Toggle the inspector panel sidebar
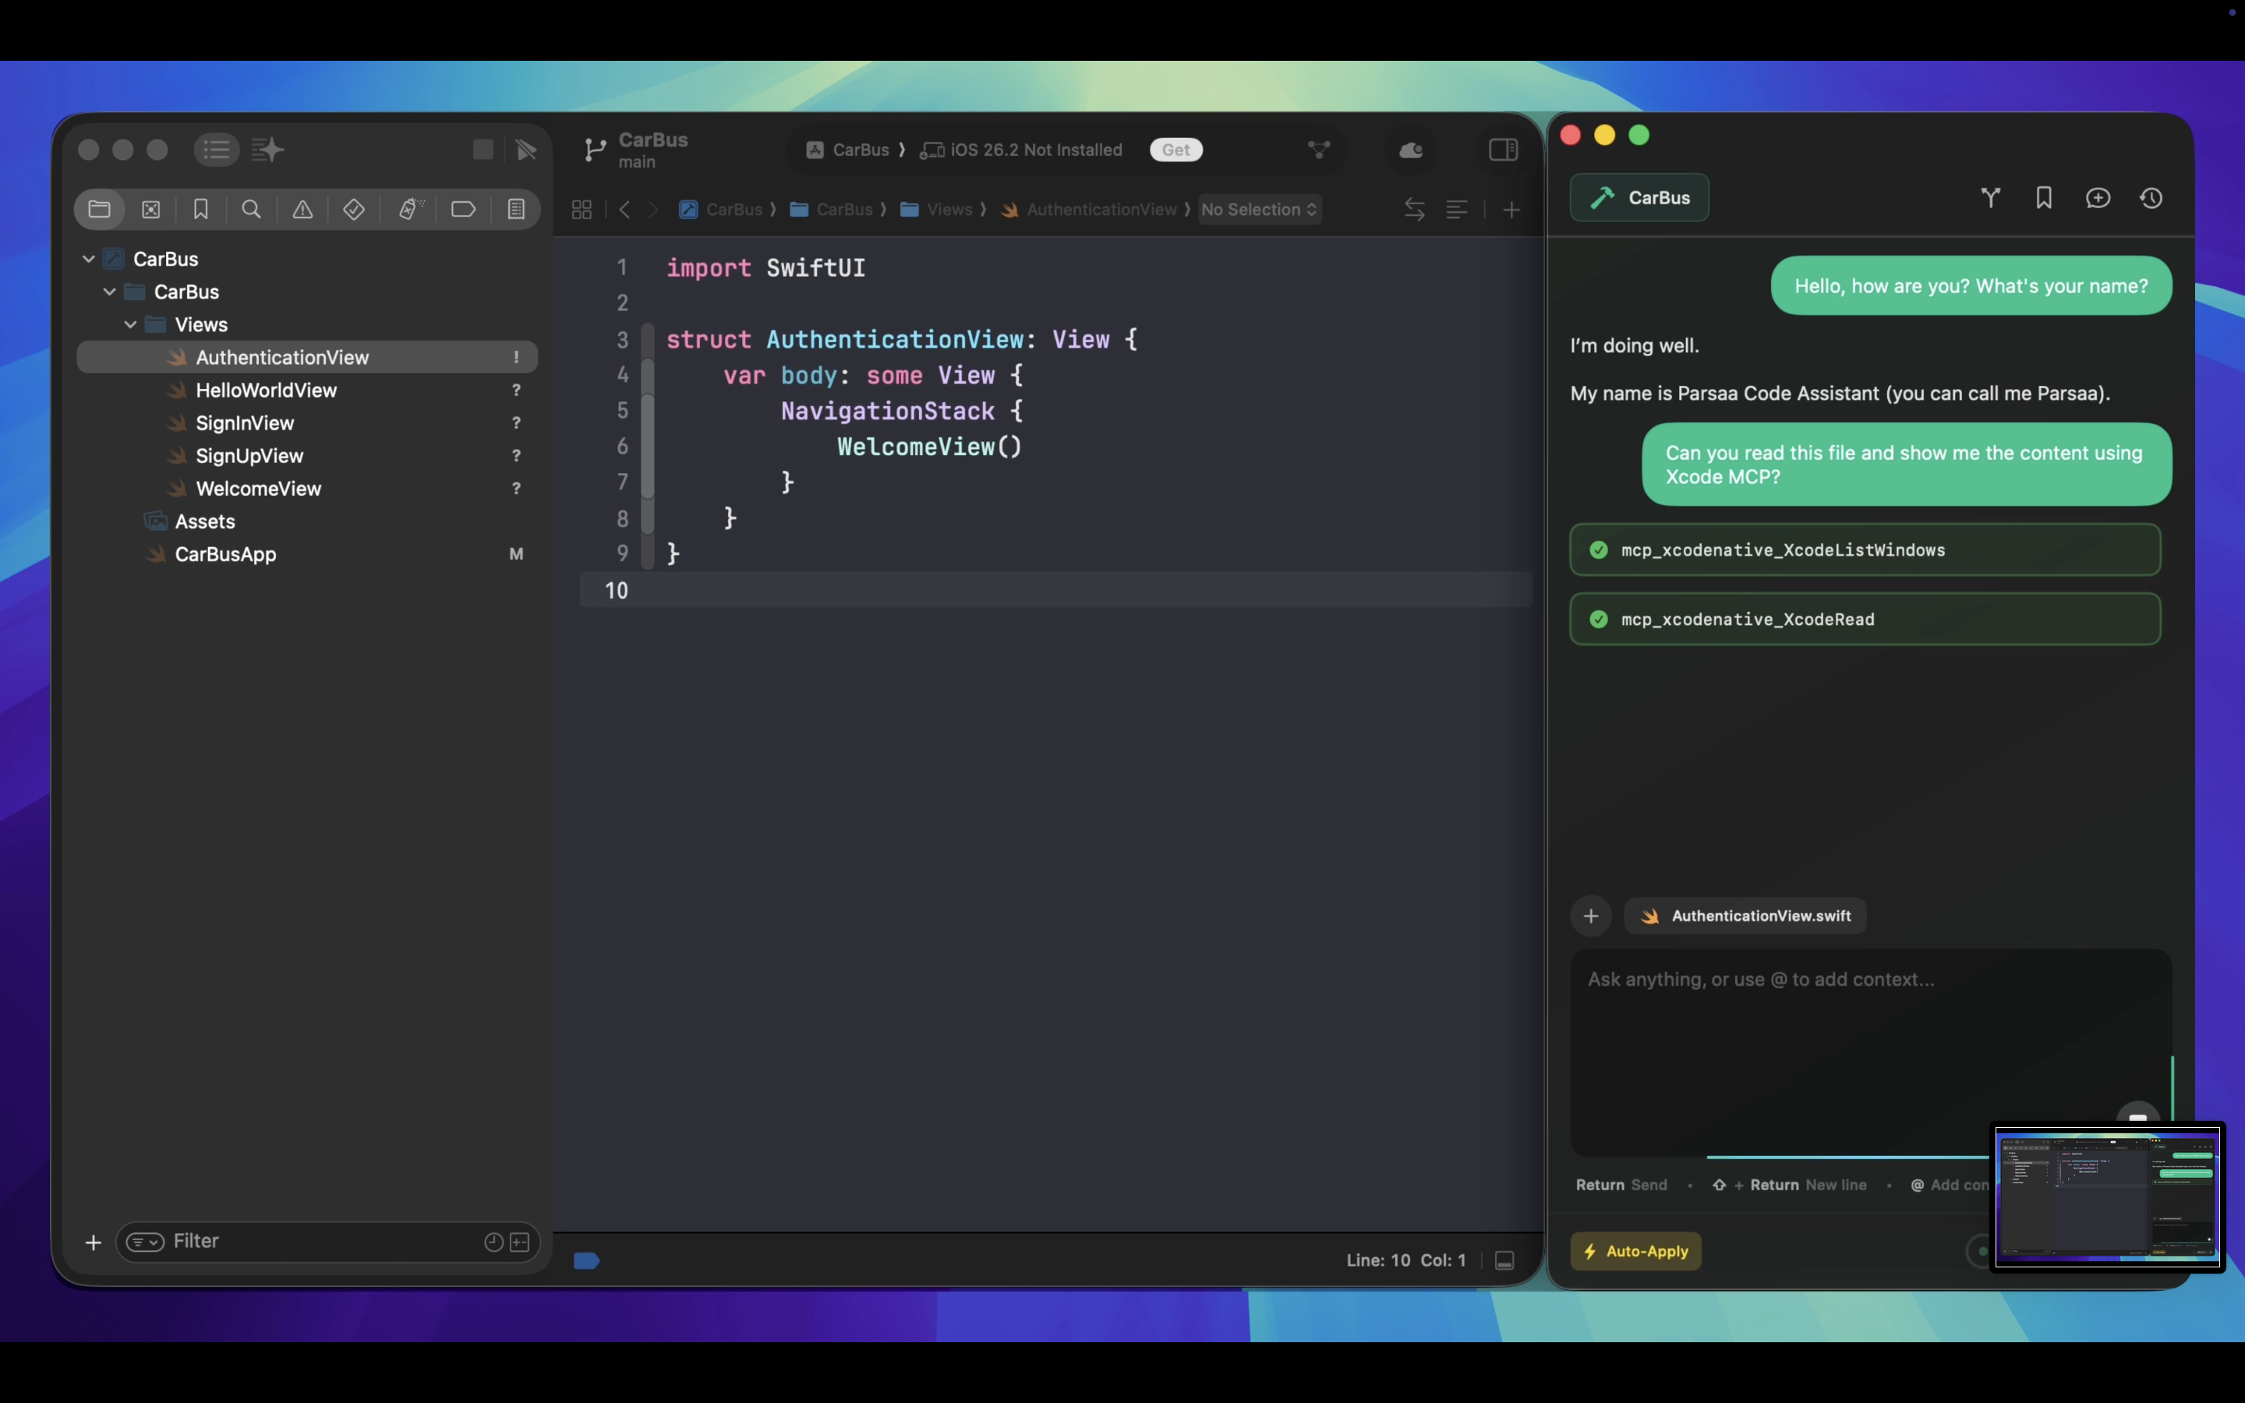The height and width of the screenshot is (1403, 2245). [x=1503, y=150]
